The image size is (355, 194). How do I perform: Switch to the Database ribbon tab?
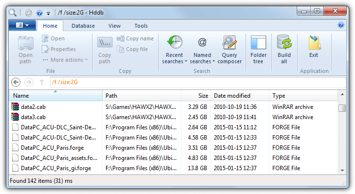[x=83, y=26]
